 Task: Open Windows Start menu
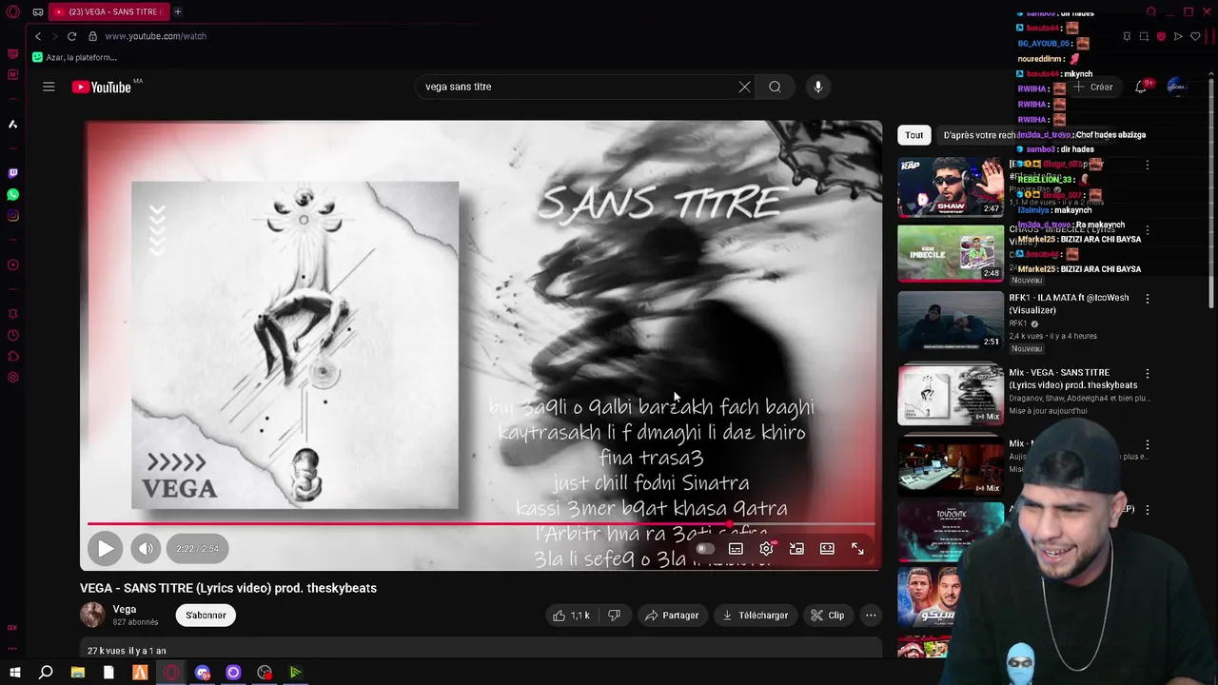[x=15, y=673]
